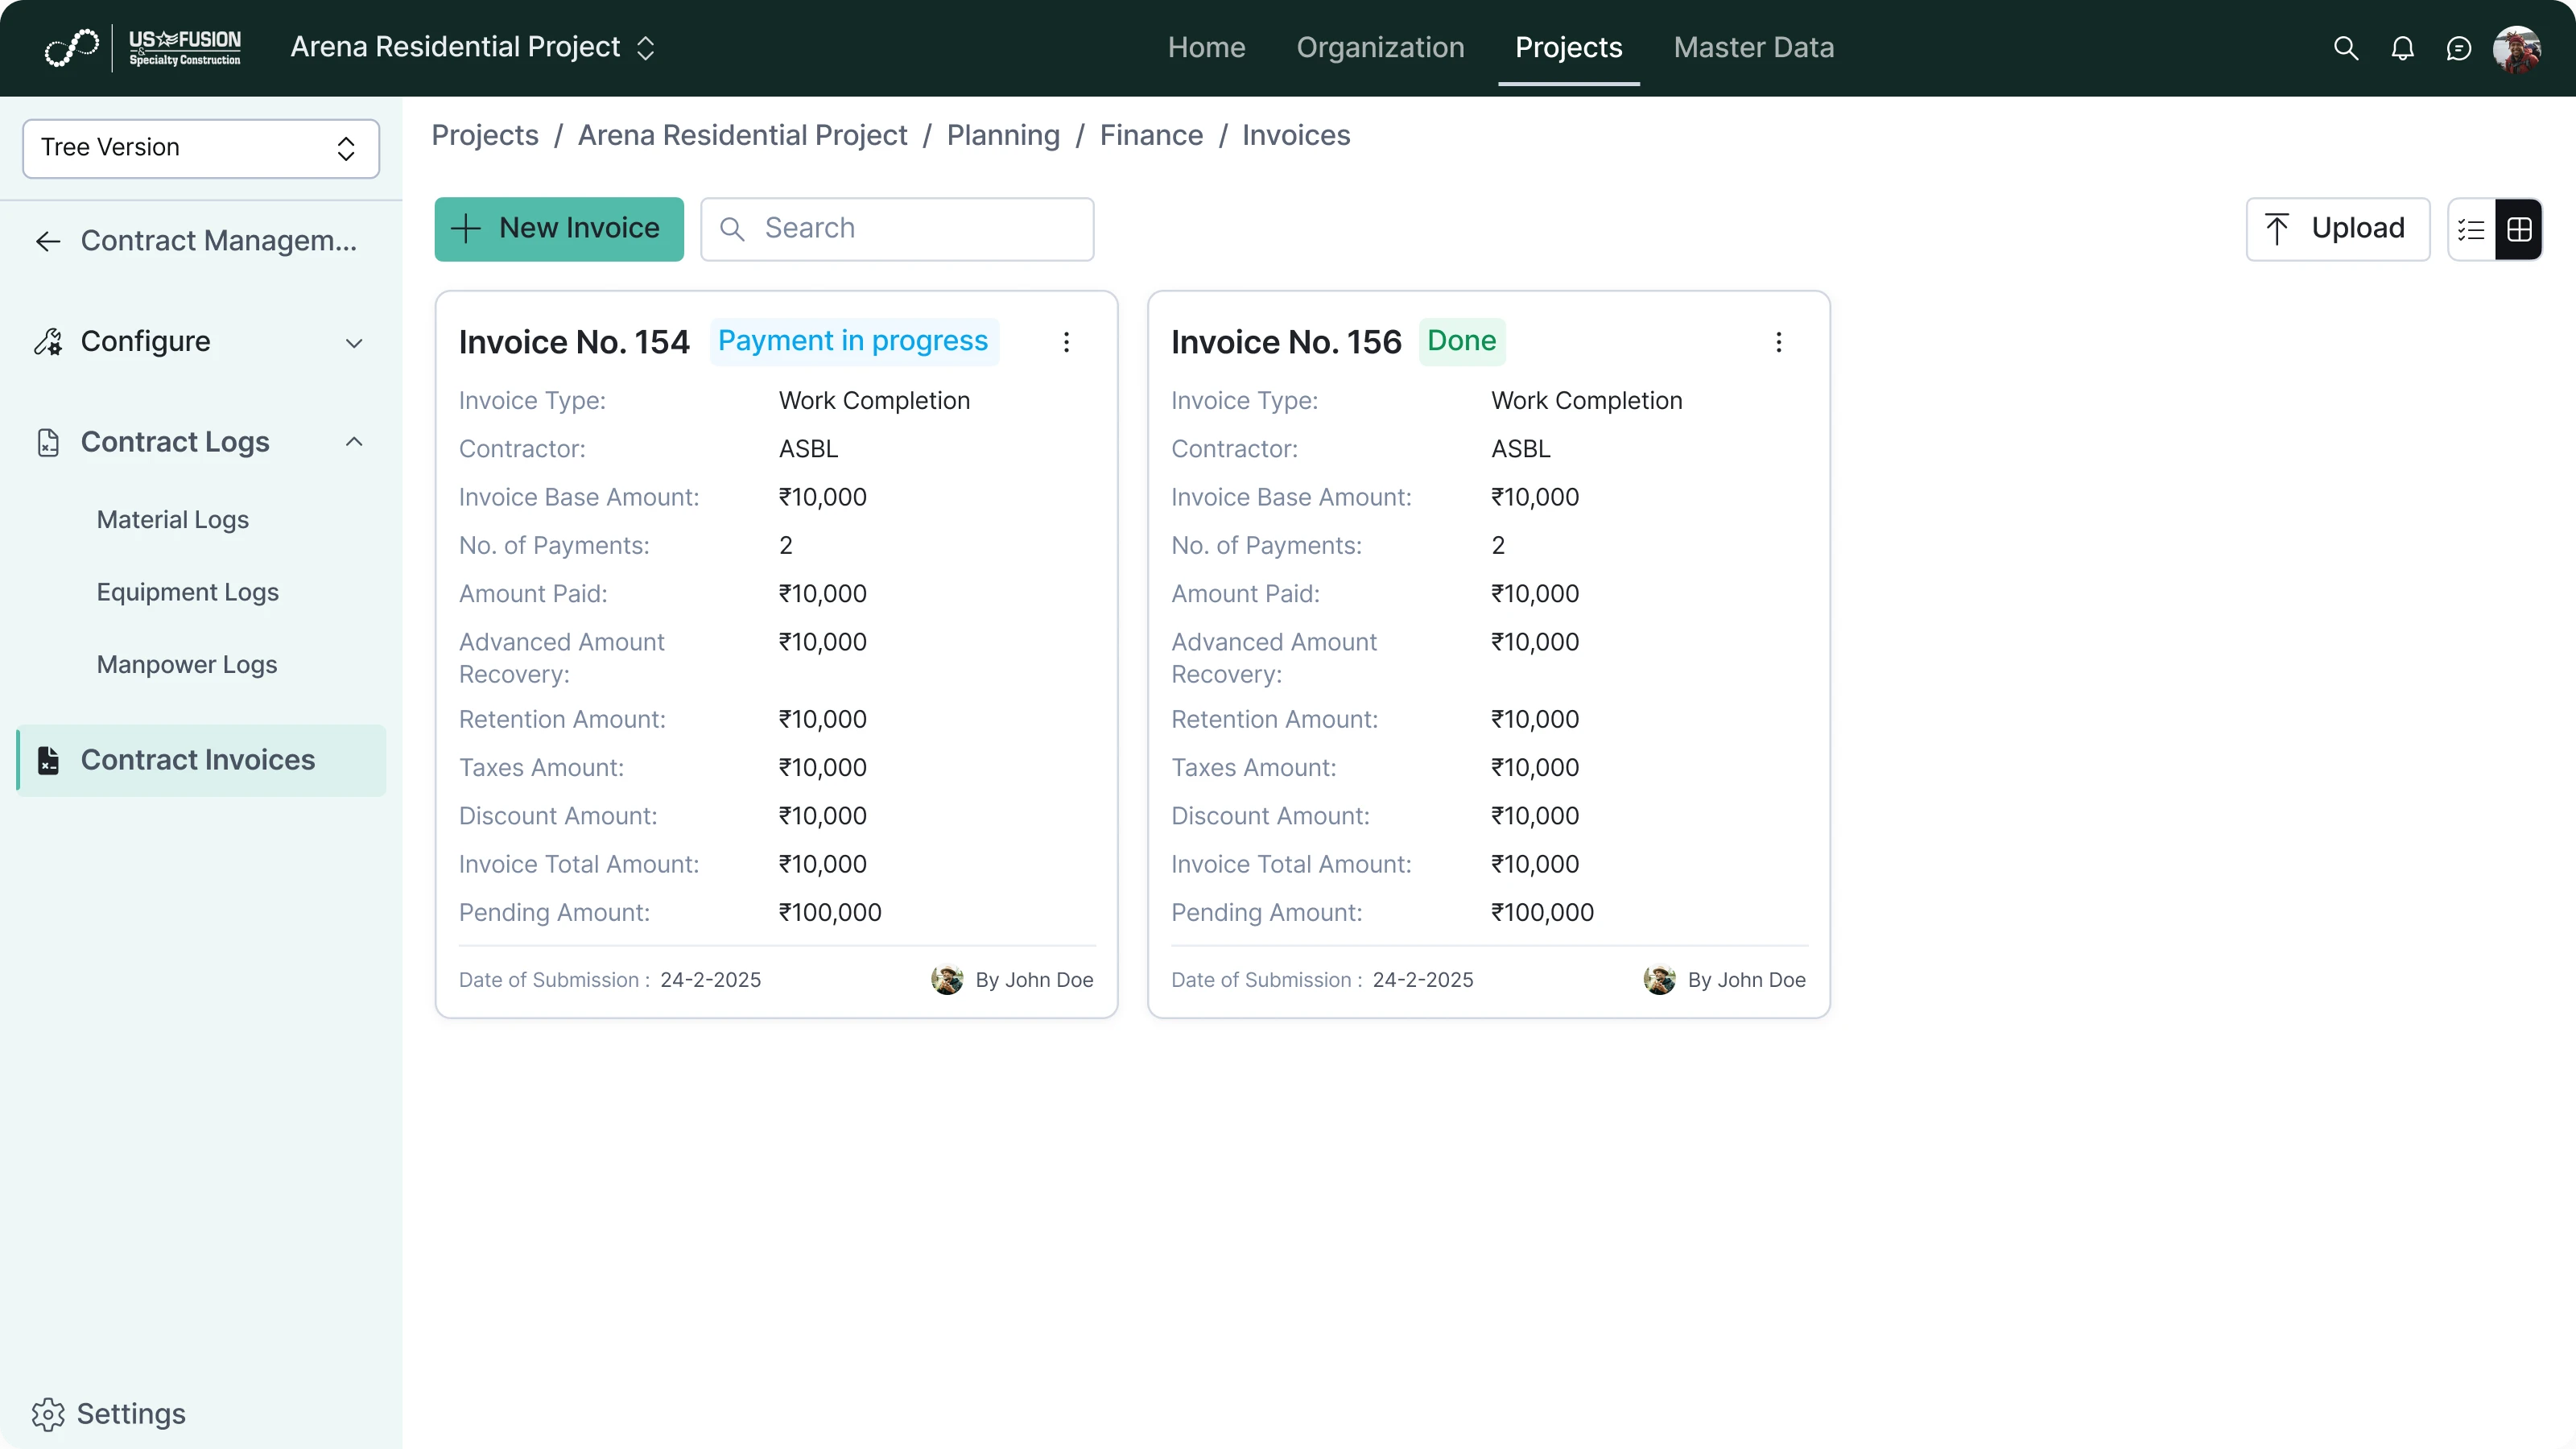Viewport: 2576px width, 1449px height.
Task: Click the New Invoice button
Action: point(558,228)
